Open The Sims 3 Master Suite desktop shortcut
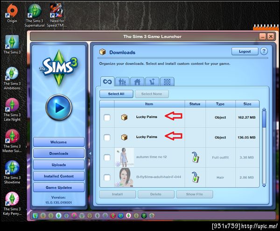The height and width of the screenshot is (231, 280). click(x=12, y=141)
